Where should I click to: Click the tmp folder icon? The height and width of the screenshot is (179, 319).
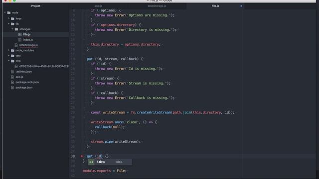[12, 61]
